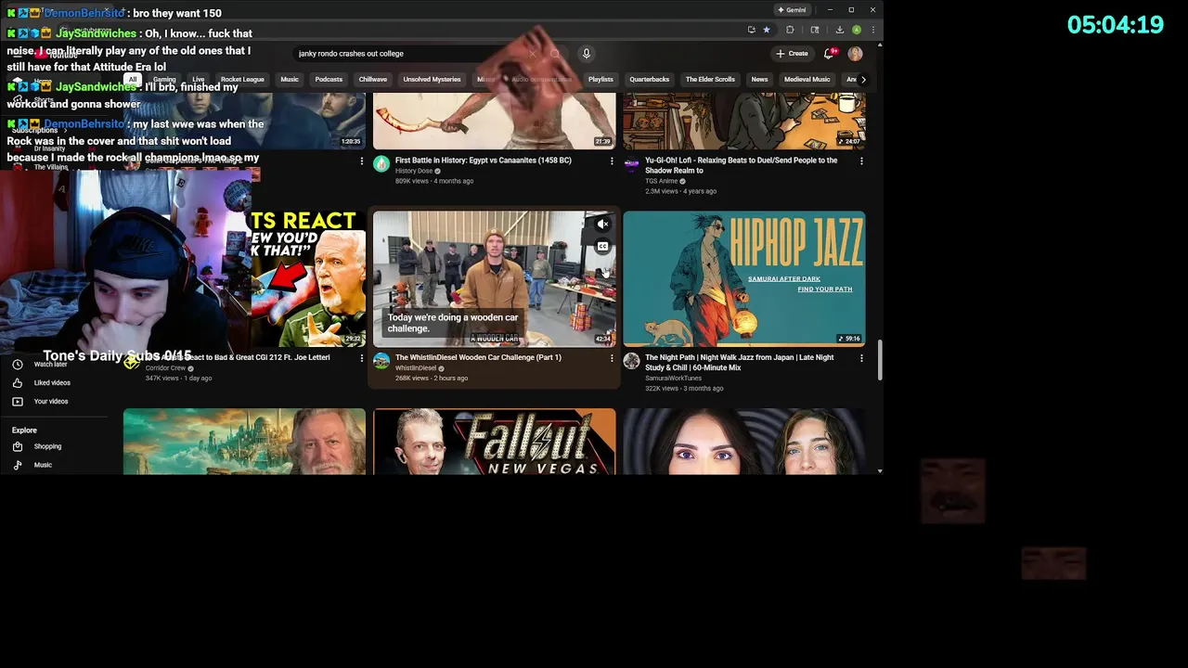This screenshot has height=668, width=1188.
Task: Open the Chrome extensions puzzle icon
Action: tap(790, 30)
